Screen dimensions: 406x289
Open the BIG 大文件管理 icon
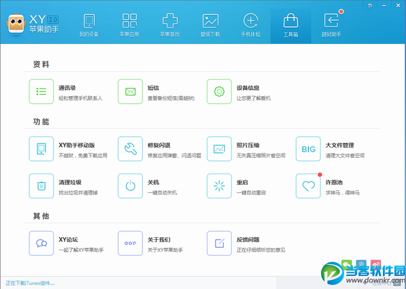click(308, 149)
